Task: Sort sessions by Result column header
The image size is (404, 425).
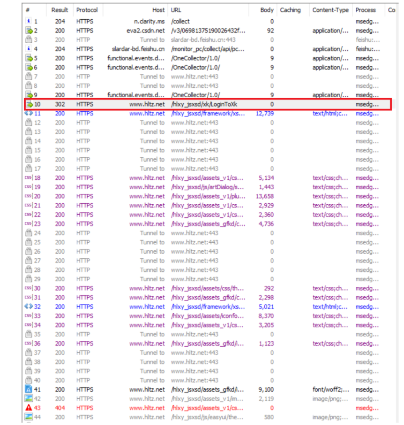Action: 60,10
